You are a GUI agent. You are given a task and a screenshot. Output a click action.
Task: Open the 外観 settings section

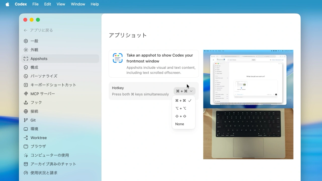pyautogui.click(x=60, y=50)
